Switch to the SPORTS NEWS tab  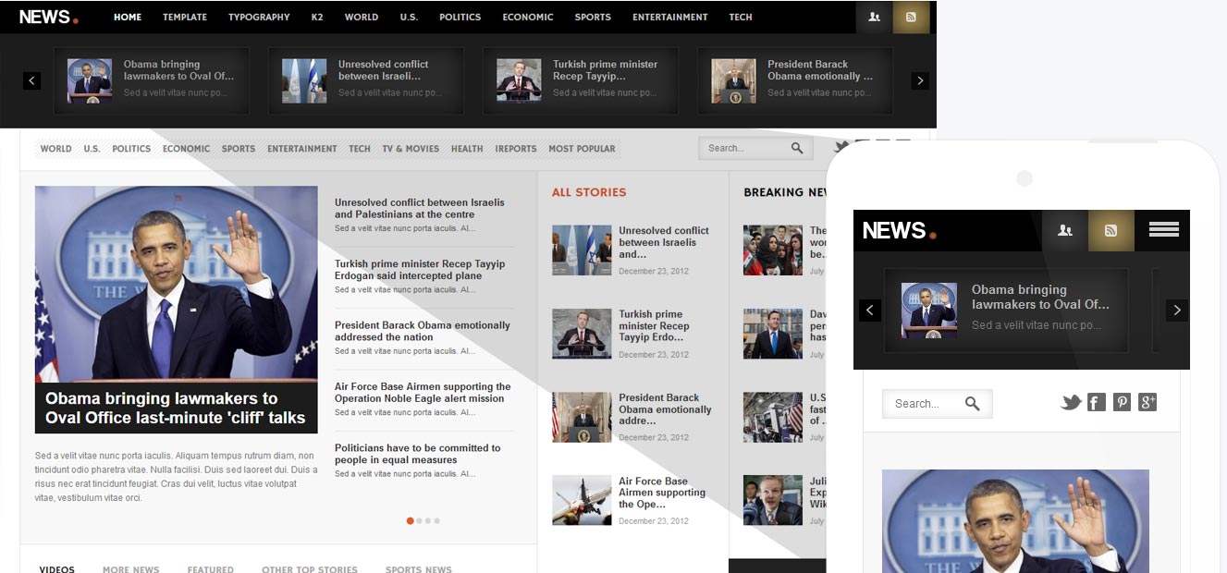click(x=419, y=568)
